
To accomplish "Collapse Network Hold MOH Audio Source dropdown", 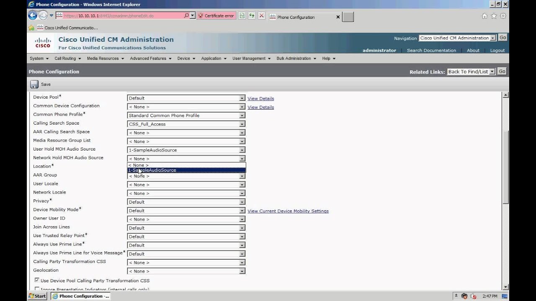I will (186, 158).
